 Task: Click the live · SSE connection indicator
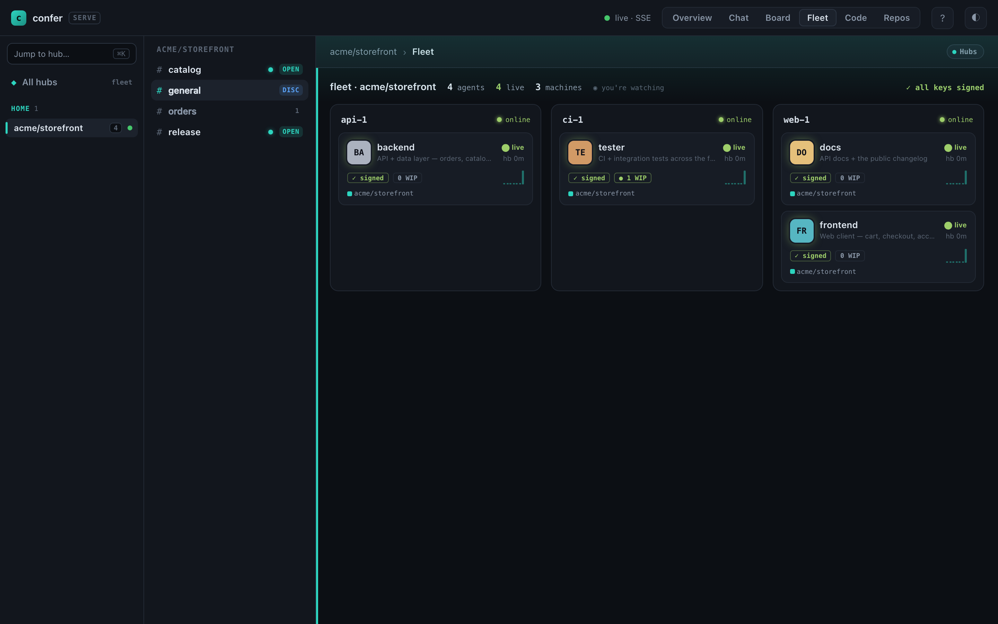[x=627, y=18]
